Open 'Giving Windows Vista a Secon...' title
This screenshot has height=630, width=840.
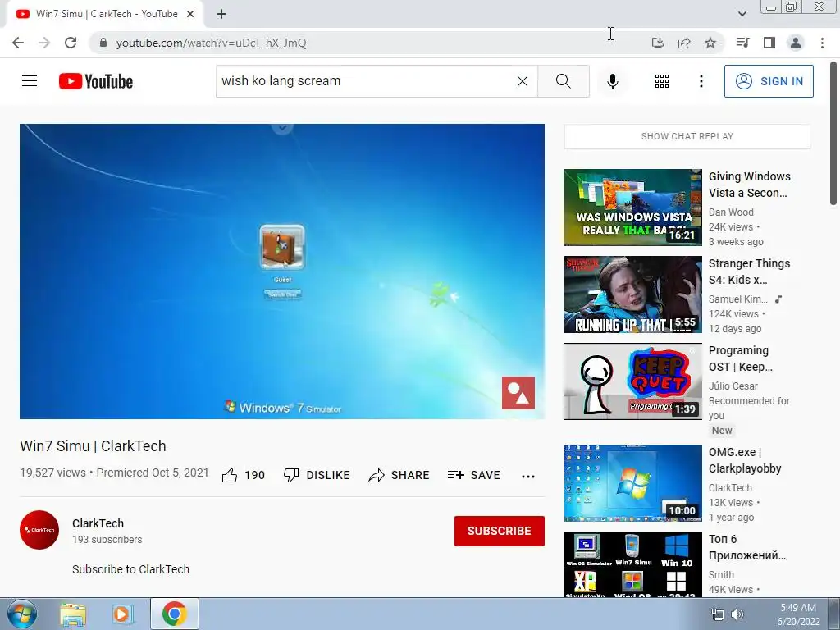pyautogui.click(x=750, y=185)
